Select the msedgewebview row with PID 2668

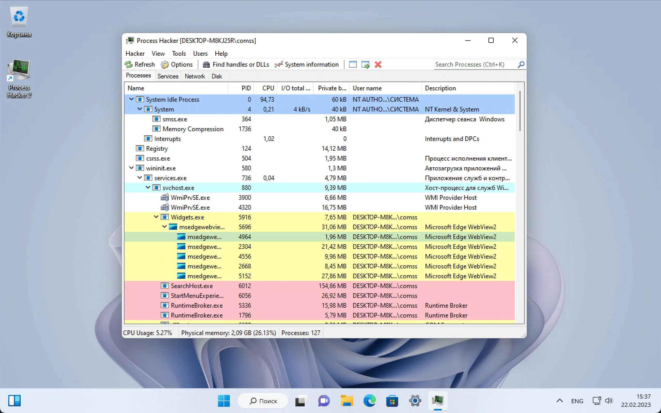tap(320, 266)
